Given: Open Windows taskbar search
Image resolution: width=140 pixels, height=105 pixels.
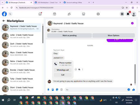Looking at the screenshot, I should 9,100.
